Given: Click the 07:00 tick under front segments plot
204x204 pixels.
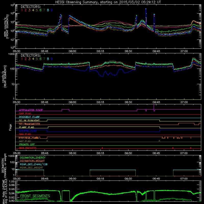Looking at the screenshot, I should (184, 51).
